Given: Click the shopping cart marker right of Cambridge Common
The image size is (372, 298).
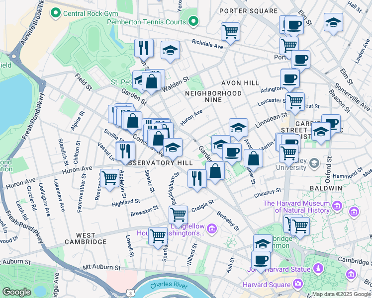Looking at the screenshot, I should 300,227.
